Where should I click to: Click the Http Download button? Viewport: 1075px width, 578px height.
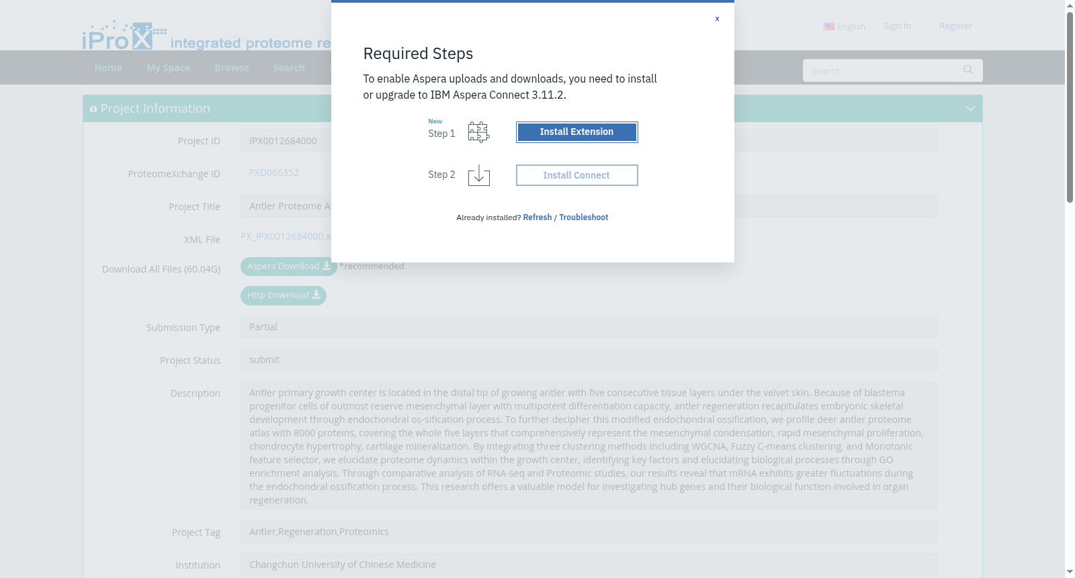point(284,295)
